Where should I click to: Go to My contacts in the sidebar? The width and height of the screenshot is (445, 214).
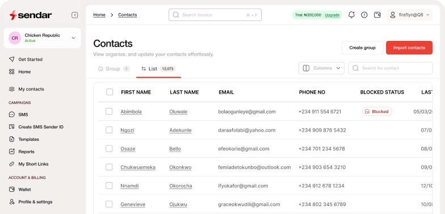pyautogui.click(x=31, y=89)
